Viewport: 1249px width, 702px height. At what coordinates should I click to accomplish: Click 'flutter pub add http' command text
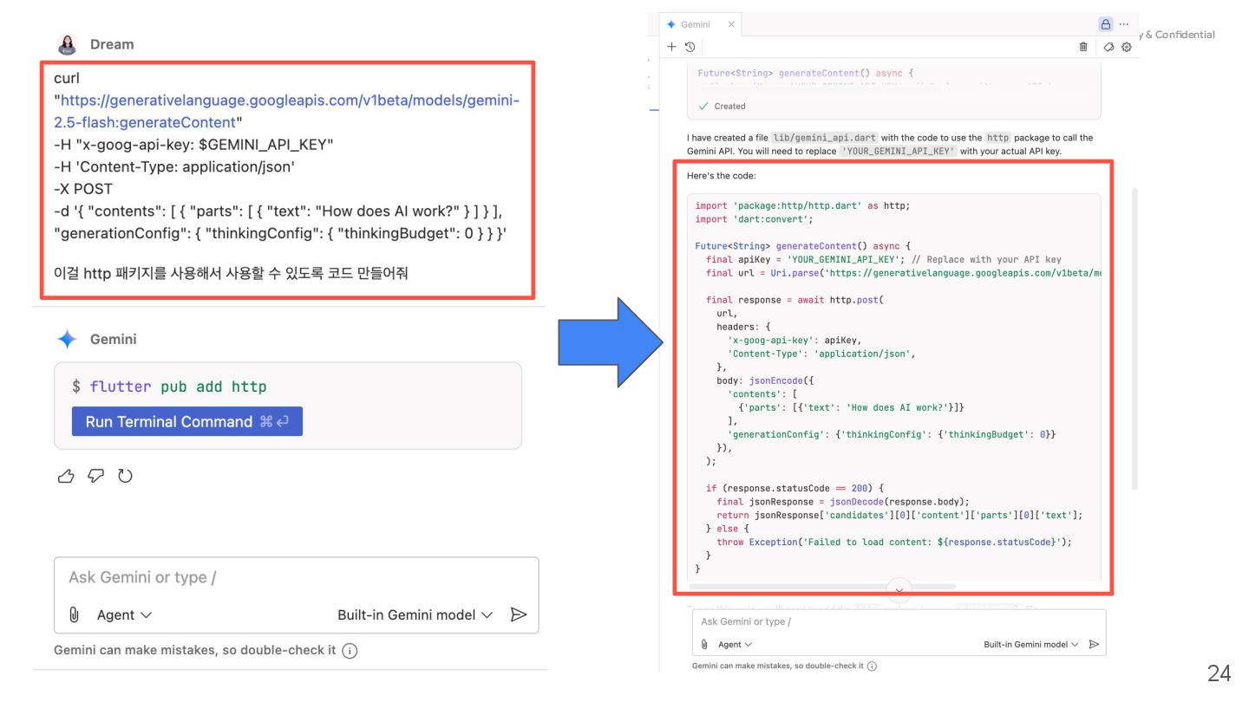tap(178, 387)
